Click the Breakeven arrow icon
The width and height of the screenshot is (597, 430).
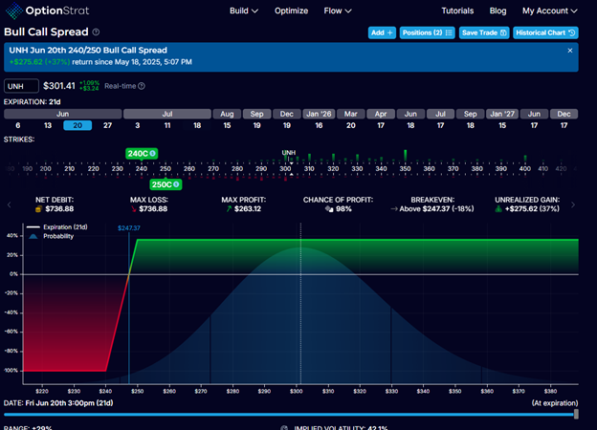[393, 209]
